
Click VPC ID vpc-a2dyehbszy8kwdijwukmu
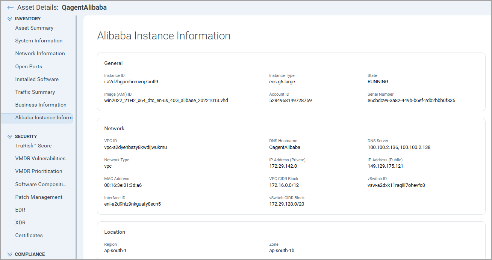[x=135, y=147]
